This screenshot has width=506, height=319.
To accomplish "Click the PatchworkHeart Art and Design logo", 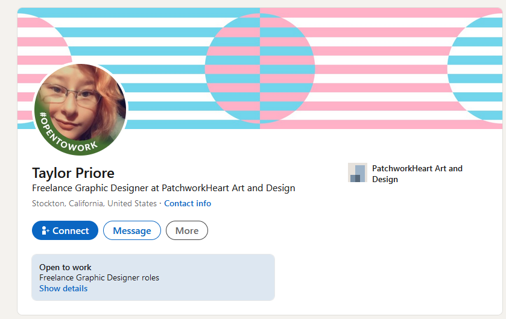I will coord(358,172).
